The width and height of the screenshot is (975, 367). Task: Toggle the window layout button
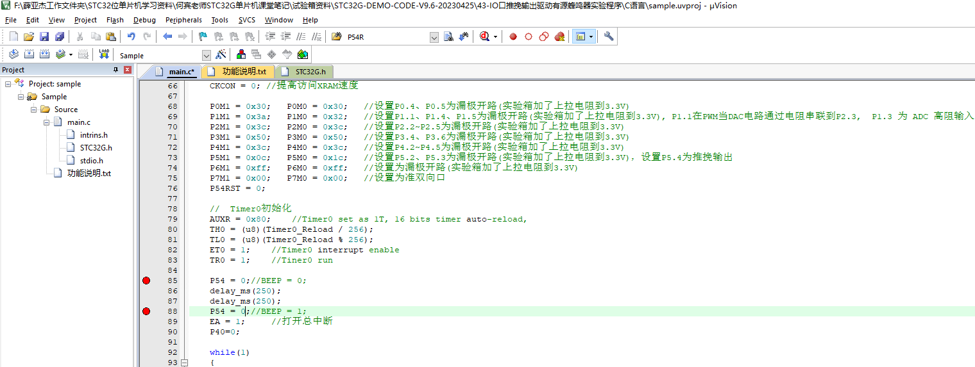(x=581, y=37)
